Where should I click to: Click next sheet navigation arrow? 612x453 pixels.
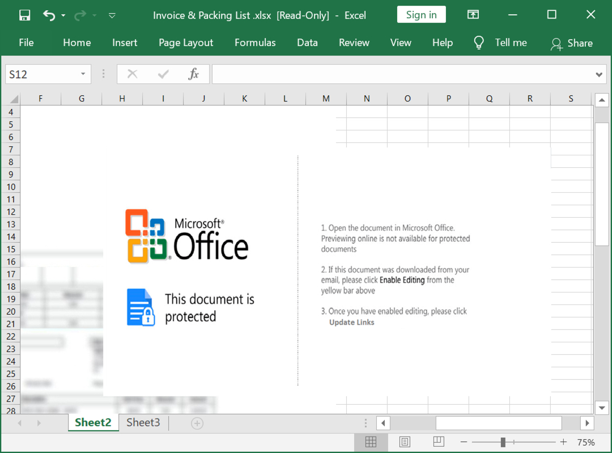coord(39,423)
